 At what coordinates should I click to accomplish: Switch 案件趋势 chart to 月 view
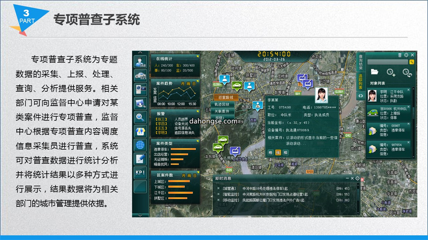[183, 84]
